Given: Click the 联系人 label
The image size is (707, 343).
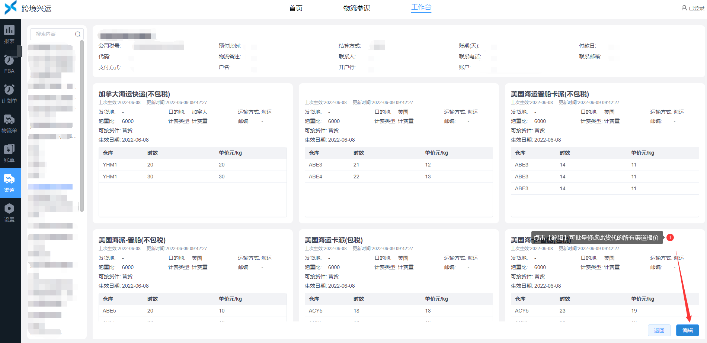Looking at the screenshot, I should pos(348,56).
